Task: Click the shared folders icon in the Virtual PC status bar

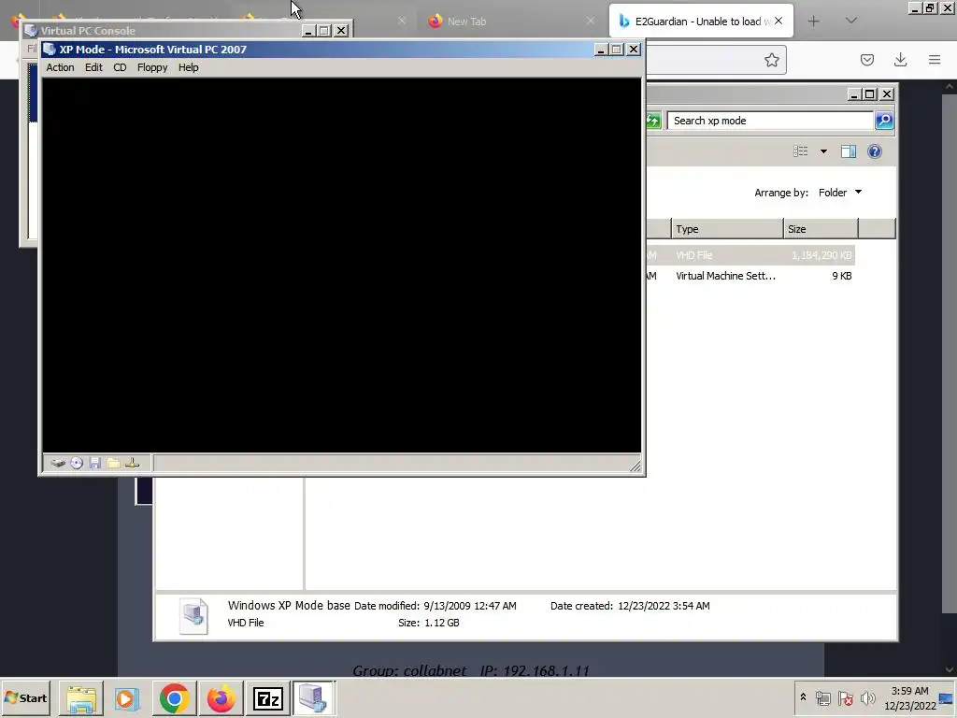Action: click(113, 464)
